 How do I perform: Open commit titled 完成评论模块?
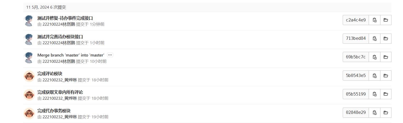click(x=50, y=74)
